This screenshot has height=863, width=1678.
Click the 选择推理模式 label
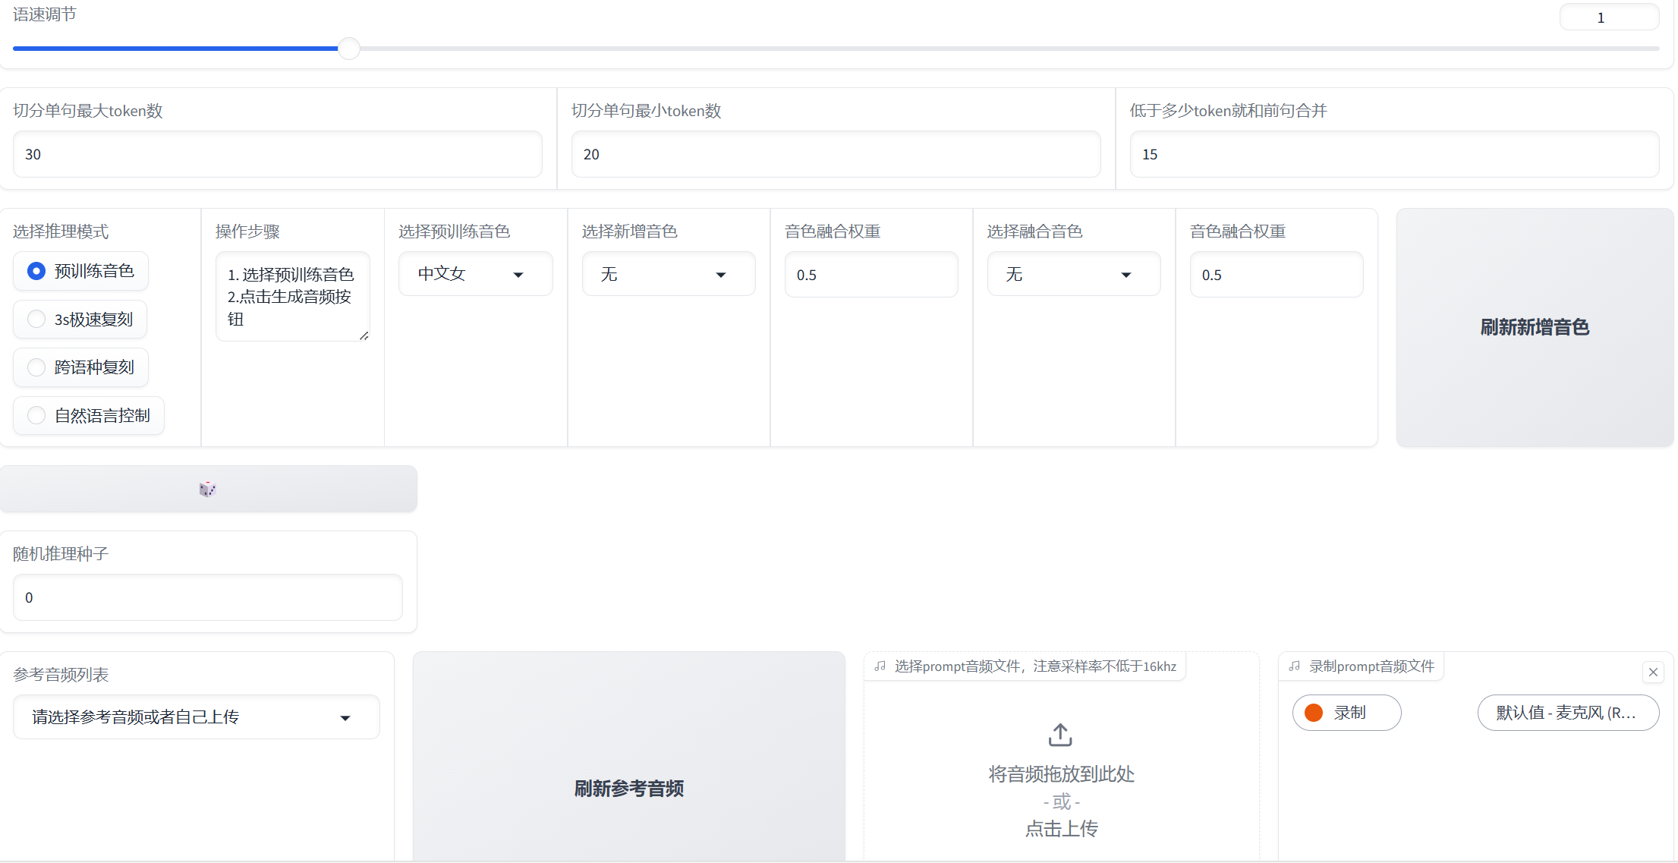(61, 231)
